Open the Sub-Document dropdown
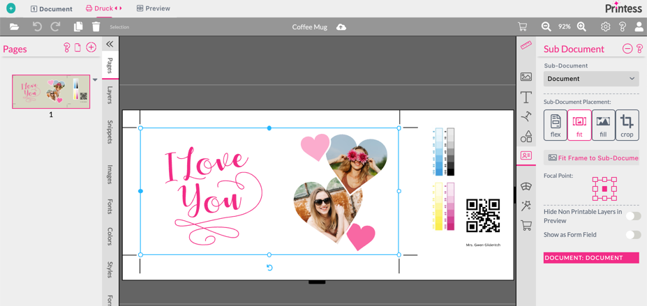Image resolution: width=647 pixels, height=306 pixels. point(591,79)
